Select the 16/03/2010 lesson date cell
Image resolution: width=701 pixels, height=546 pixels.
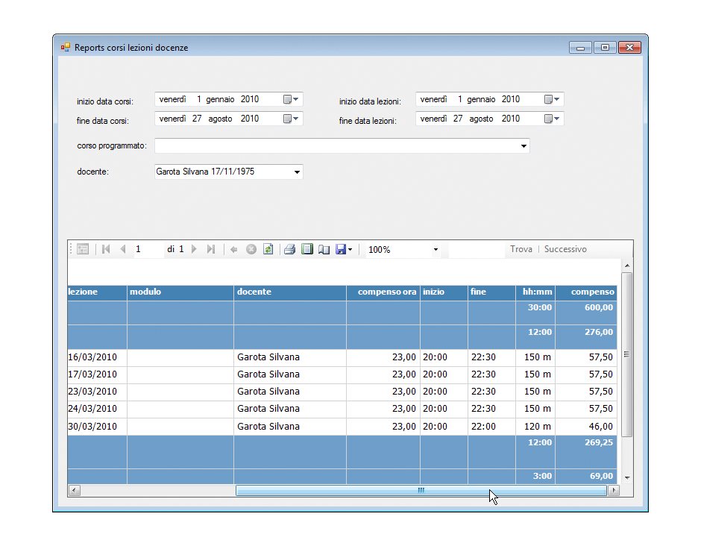pyautogui.click(x=97, y=357)
